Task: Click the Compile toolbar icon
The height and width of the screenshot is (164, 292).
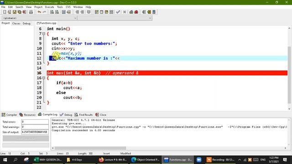Action: [96, 12]
